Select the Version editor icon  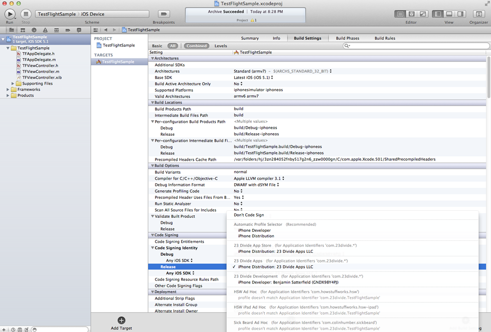click(423, 14)
